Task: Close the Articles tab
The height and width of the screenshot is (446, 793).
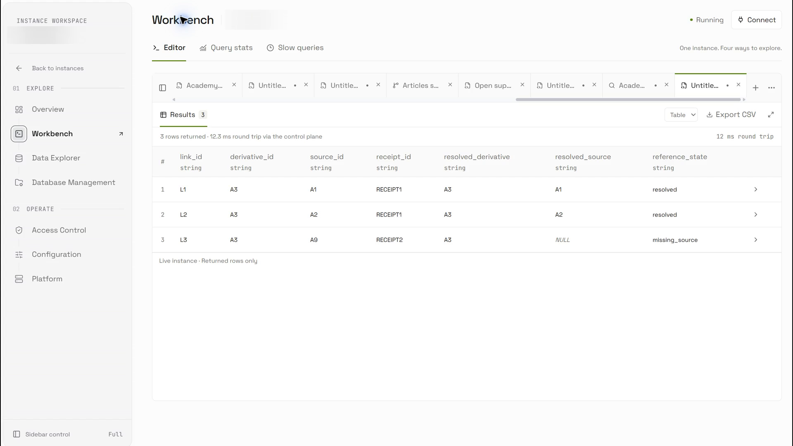Action: (x=450, y=85)
